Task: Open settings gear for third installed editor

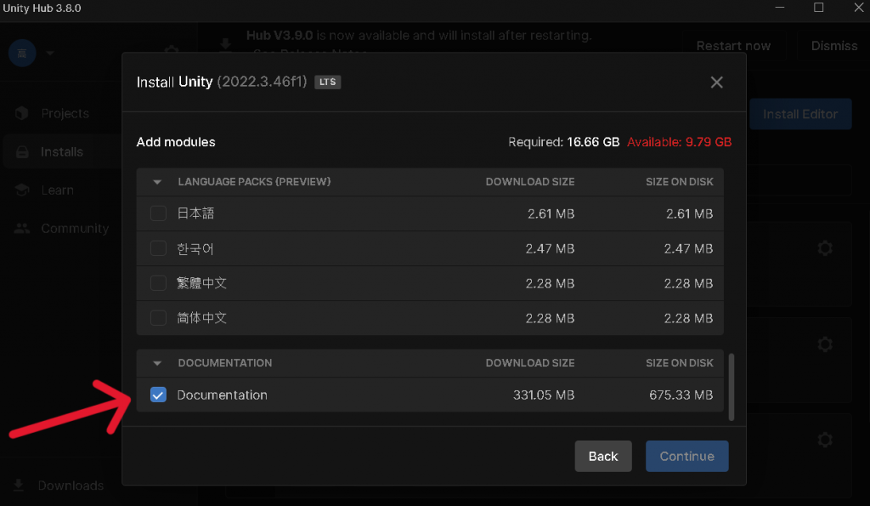Action: click(x=825, y=440)
